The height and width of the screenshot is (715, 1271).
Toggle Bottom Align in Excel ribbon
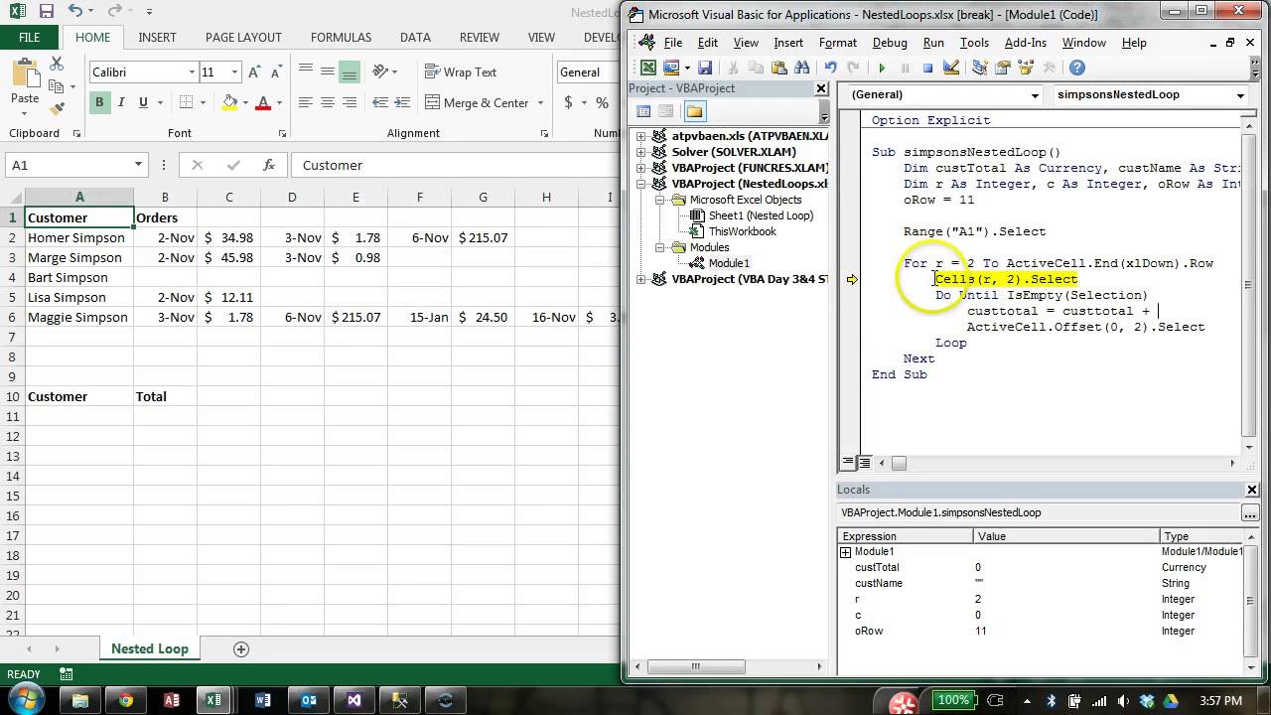pos(349,72)
